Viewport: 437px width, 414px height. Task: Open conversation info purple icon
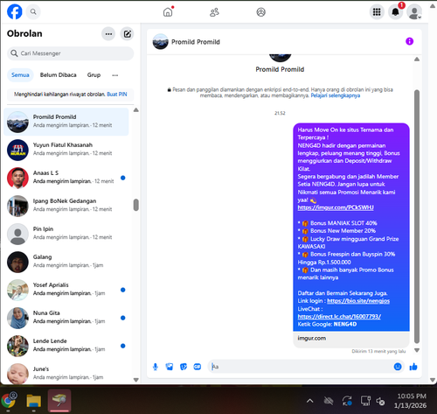pyautogui.click(x=409, y=41)
